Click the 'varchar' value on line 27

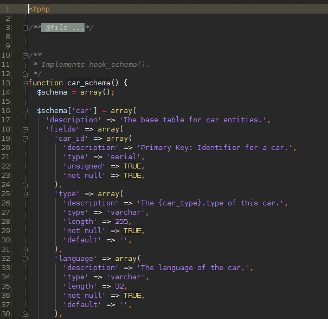[x=126, y=212]
